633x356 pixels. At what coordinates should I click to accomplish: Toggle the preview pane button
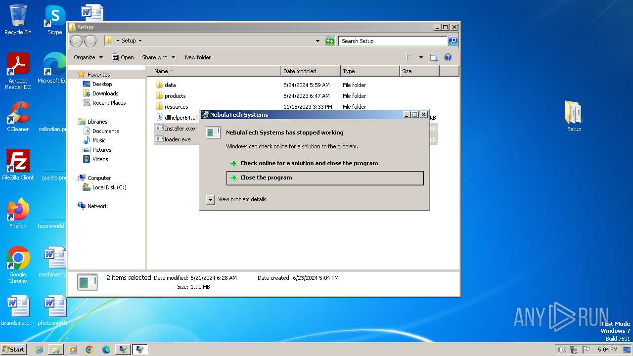(x=434, y=57)
